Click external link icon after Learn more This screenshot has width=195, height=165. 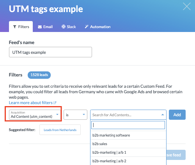coord(55,103)
